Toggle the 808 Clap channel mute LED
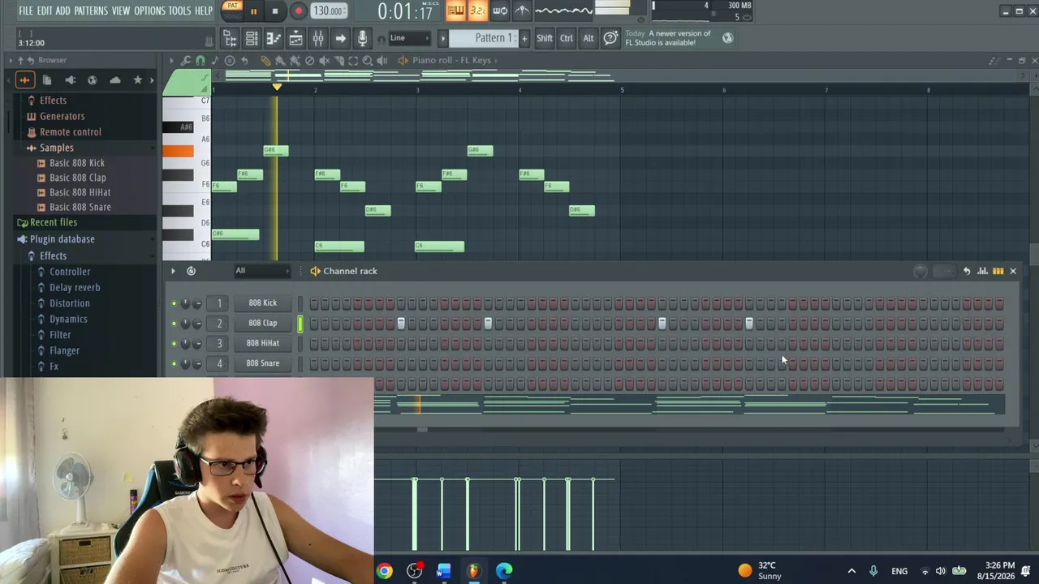This screenshot has width=1039, height=584. coord(174,324)
